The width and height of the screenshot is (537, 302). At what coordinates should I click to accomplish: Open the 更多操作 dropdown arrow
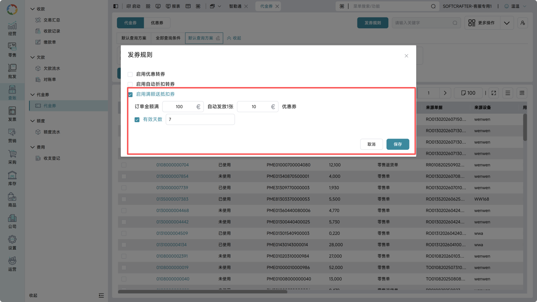point(507,23)
